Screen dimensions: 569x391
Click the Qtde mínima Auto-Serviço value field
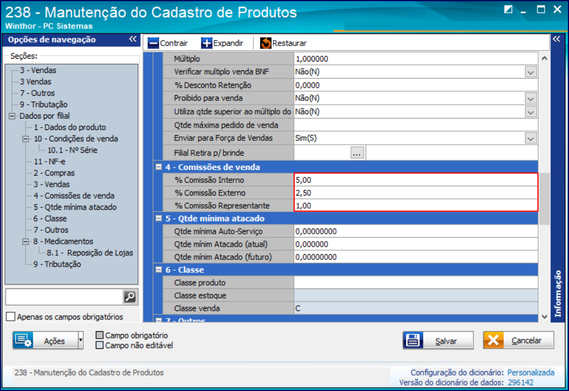coord(416,231)
